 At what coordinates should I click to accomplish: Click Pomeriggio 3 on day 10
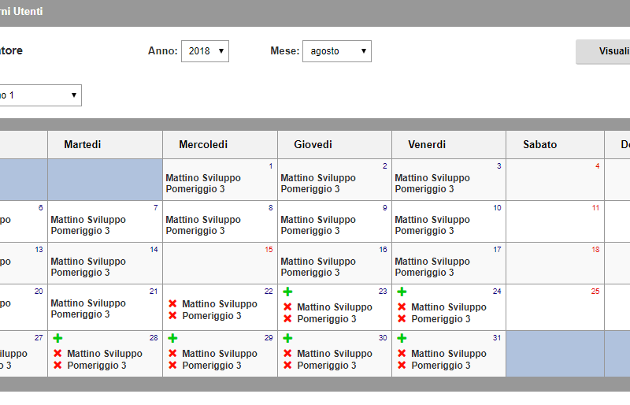[x=424, y=231]
